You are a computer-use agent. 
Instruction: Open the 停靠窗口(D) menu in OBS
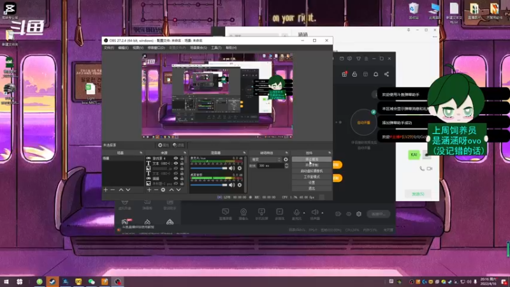click(x=156, y=48)
